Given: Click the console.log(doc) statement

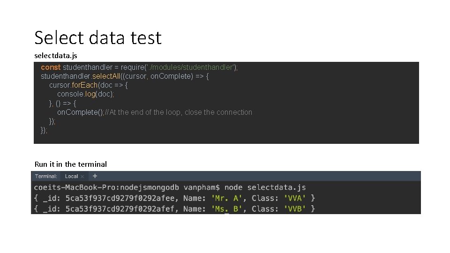Looking at the screenshot, I should [85, 94].
